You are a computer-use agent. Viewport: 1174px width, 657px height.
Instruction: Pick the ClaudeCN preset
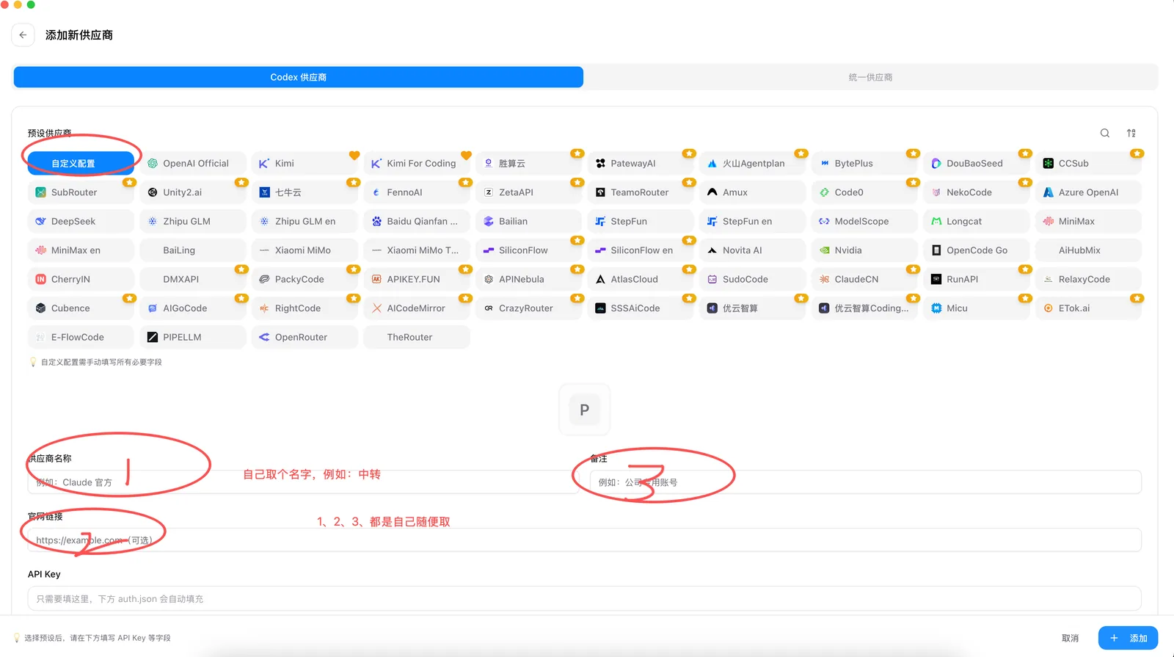[x=864, y=280]
